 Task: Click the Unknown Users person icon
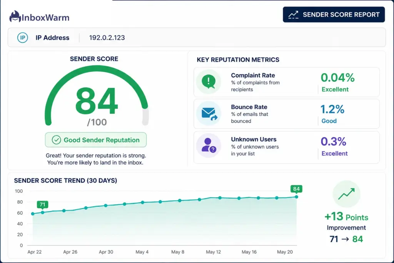pos(209,145)
